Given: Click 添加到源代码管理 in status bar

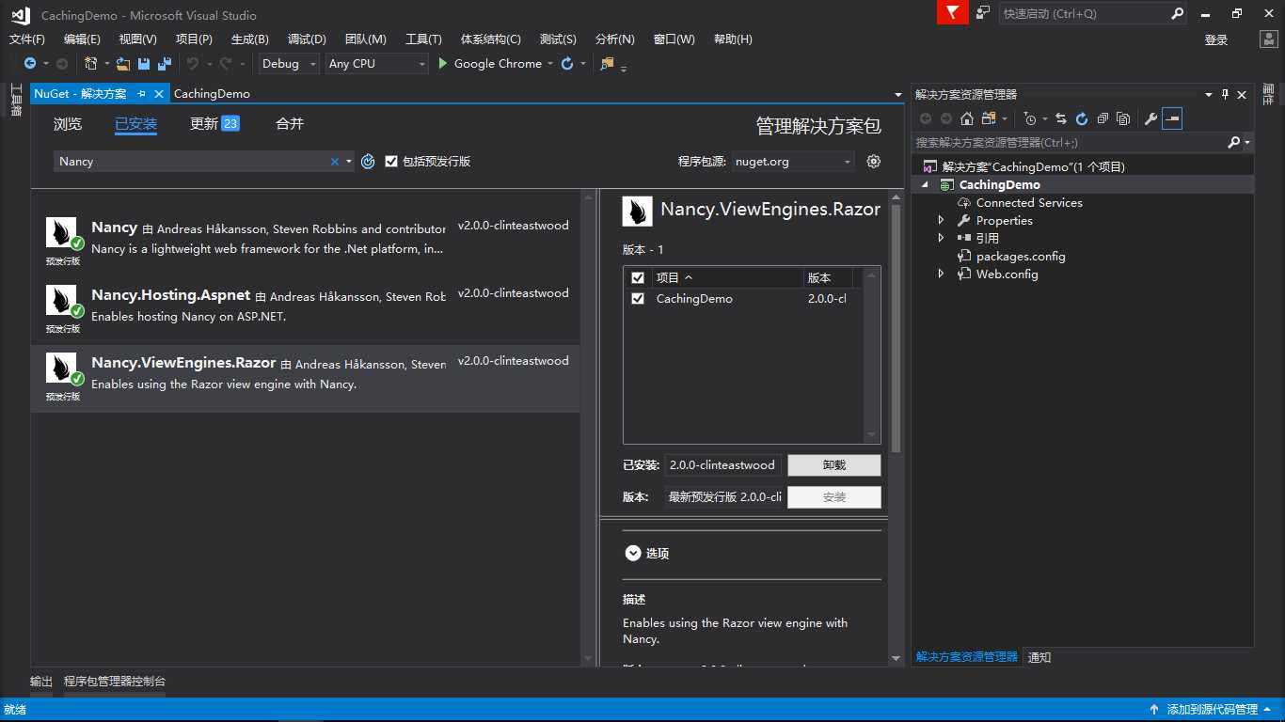Looking at the screenshot, I should click(x=1212, y=710).
